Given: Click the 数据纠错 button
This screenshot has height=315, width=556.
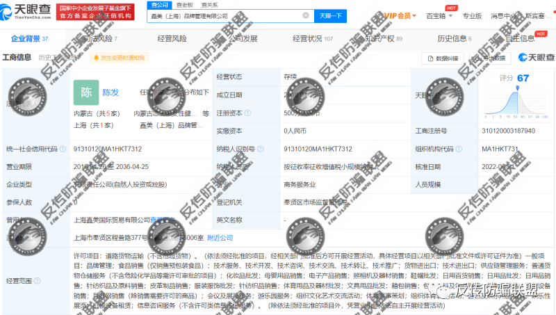Looking at the screenshot, I should coord(443,58).
